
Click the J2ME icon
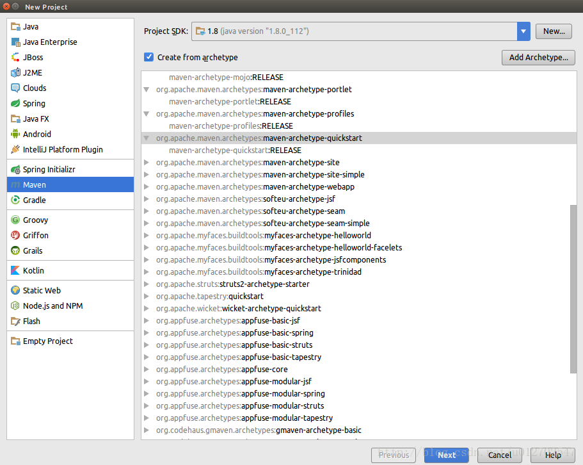coord(15,72)
